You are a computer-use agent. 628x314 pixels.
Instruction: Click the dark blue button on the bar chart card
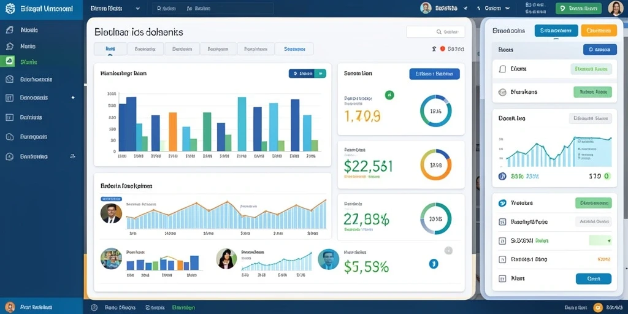302,74
